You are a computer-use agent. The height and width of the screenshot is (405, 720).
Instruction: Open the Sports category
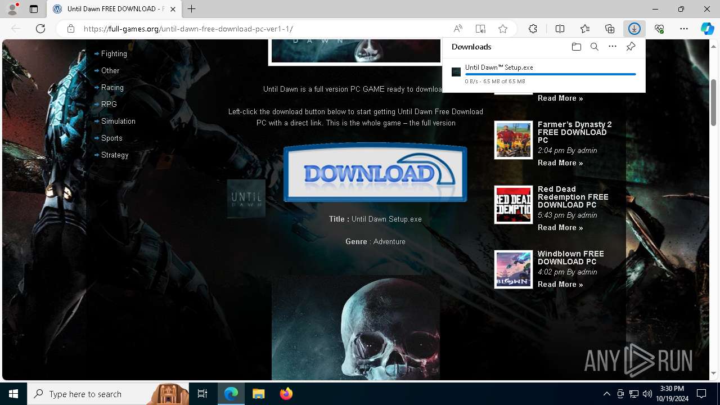[x=112, y=138]
